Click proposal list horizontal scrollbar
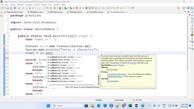Viewport: 194px width, 109px height. pyautogui.click(x=71, y=85)
